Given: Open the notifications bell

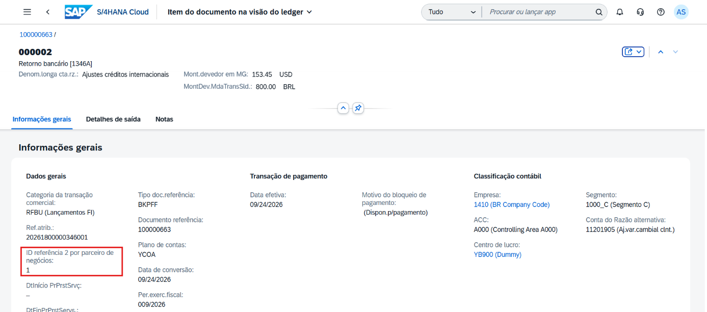Looking at the screenshot, I should click(x=620, y=12).
